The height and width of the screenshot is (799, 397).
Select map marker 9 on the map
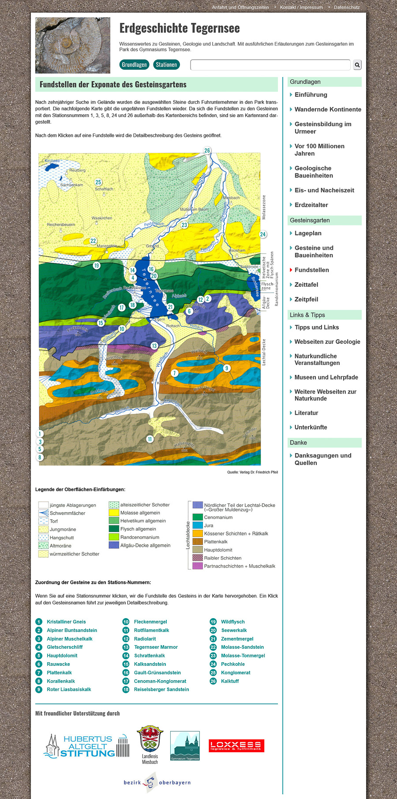pos(227,368)
